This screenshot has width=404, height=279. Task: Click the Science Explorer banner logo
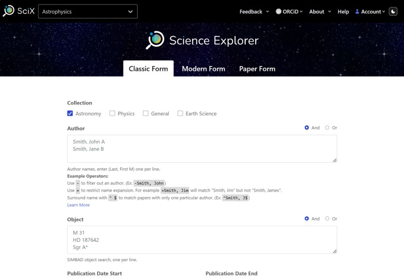[155, 40]
